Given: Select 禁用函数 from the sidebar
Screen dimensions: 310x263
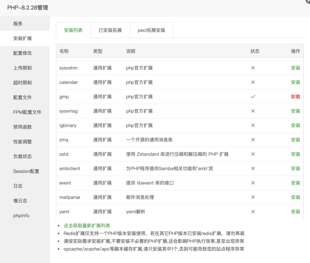Looking at the screenshot, I should [22, 127].
